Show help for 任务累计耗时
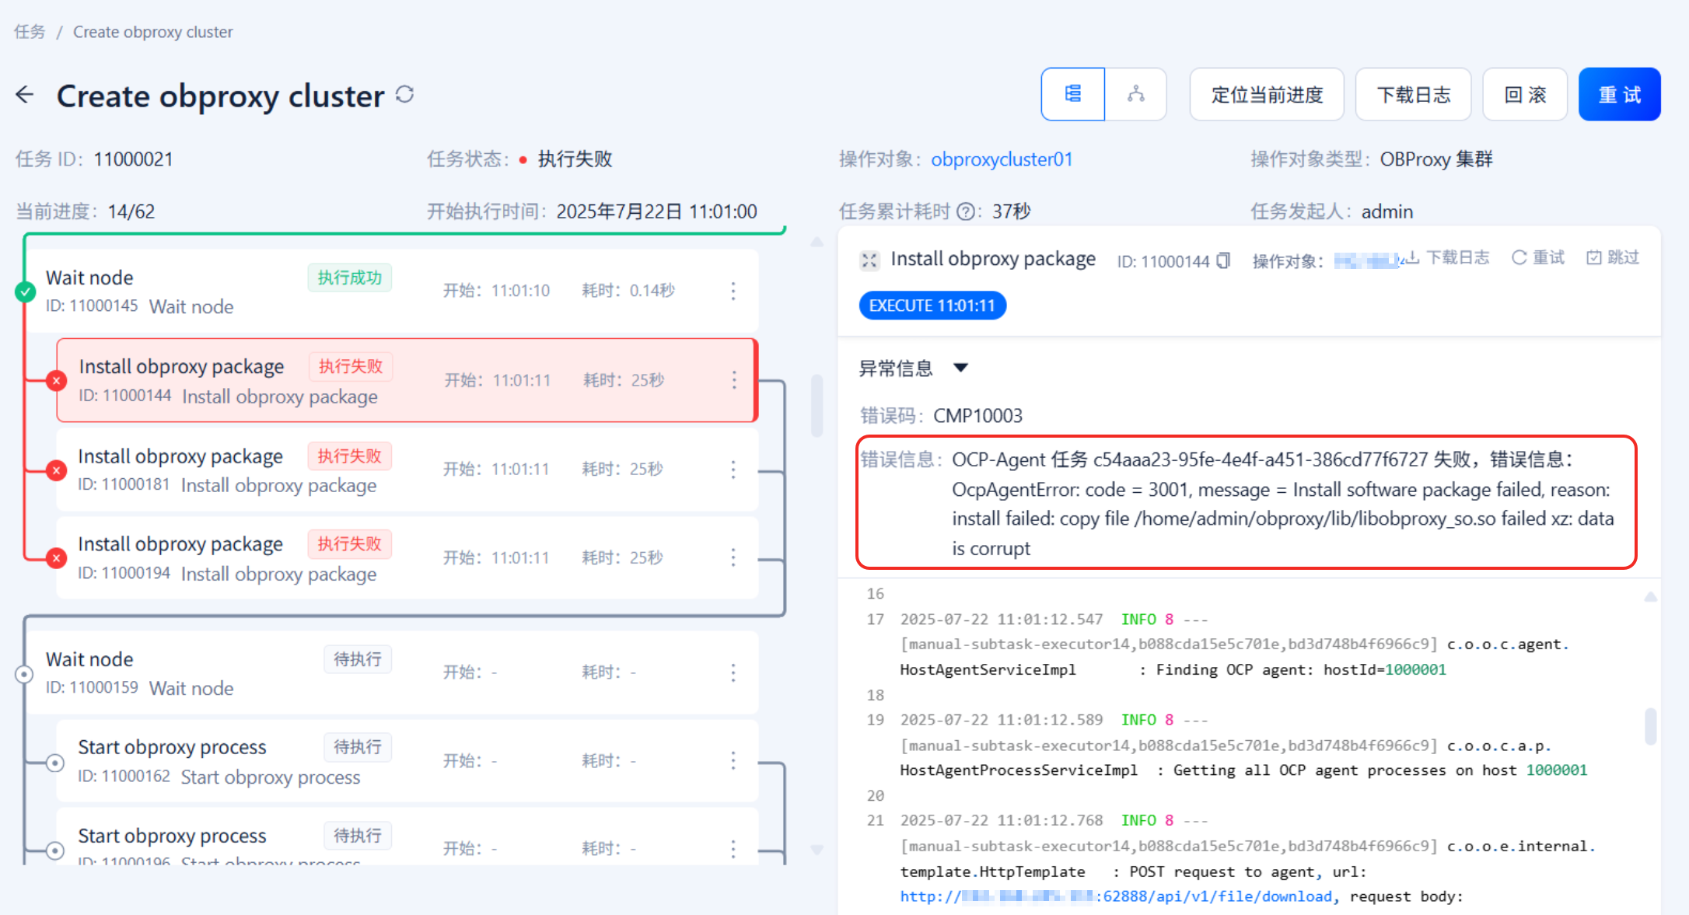The image size is (1689, 915). tap(965, 211)
